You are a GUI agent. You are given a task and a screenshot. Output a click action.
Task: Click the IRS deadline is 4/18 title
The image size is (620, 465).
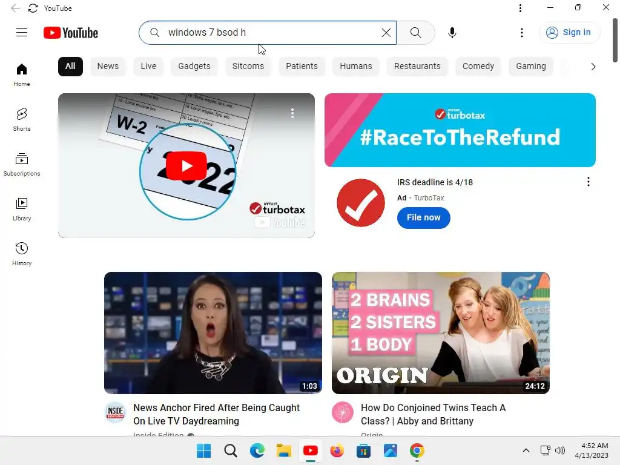pyautogui.click(x=435, y=182)
